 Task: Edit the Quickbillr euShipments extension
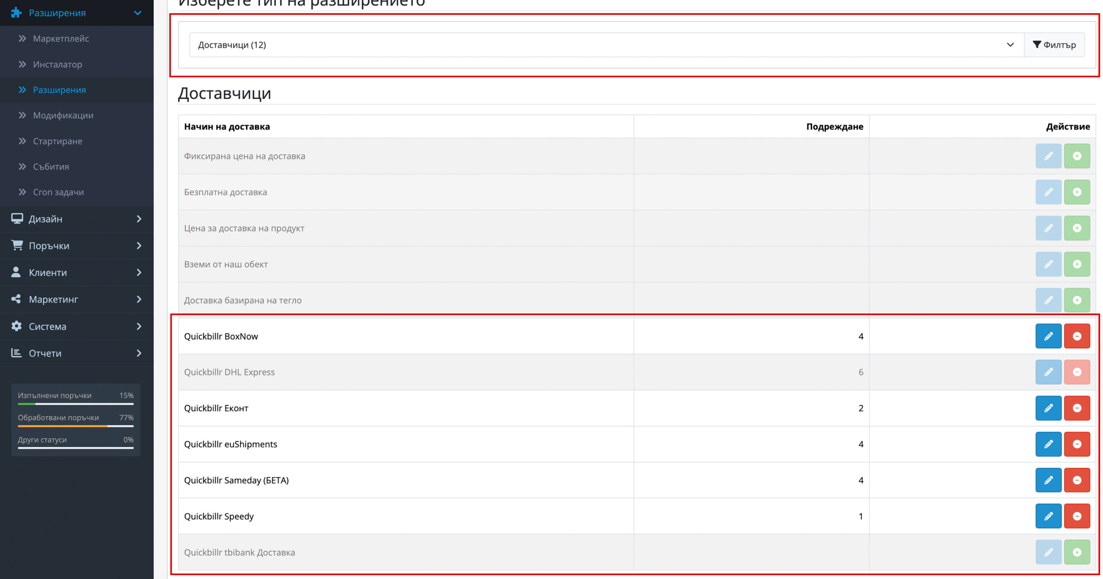(1048, 444)
